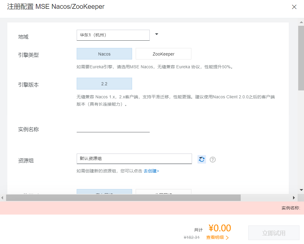
Task: Open the 默认资源组 resource group dropdown
Action: (x=134, y=159)
